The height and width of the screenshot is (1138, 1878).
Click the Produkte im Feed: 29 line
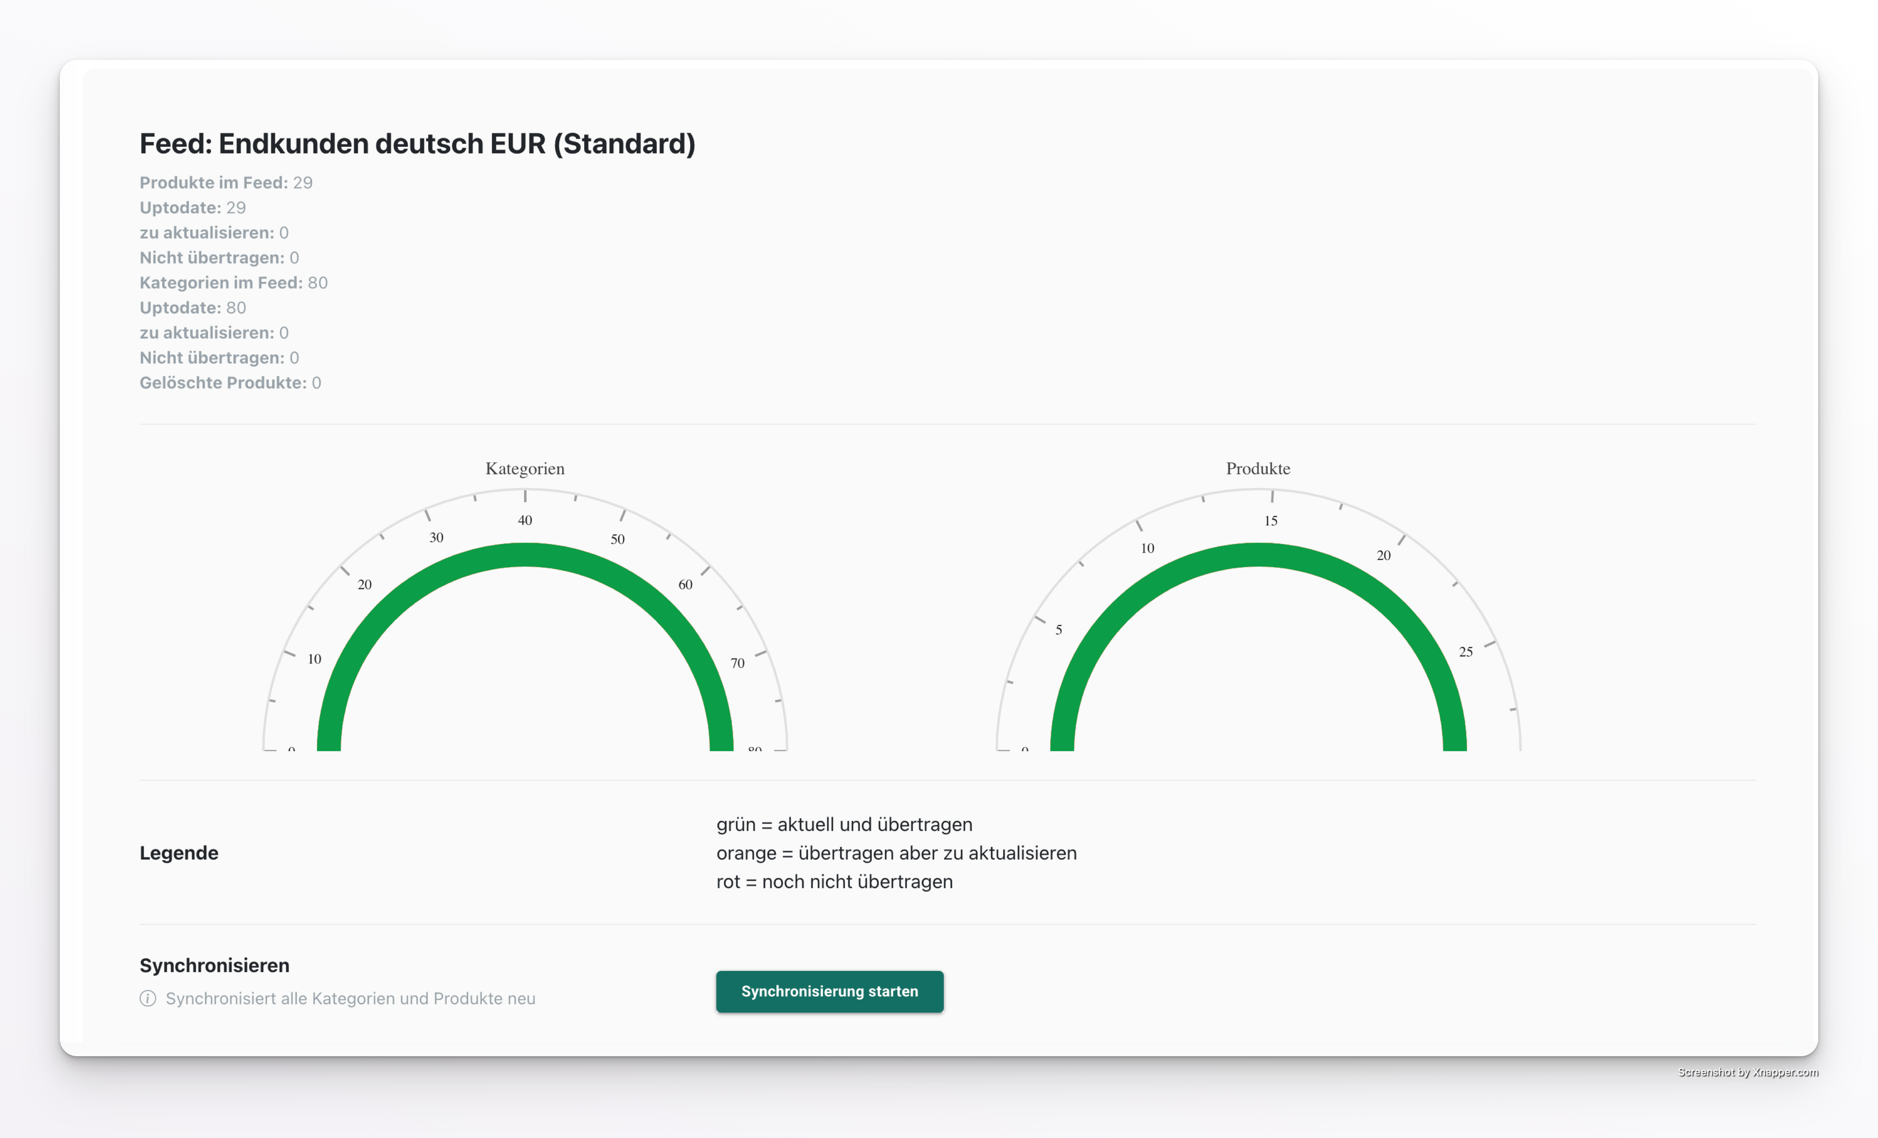(x=226, y=182)
